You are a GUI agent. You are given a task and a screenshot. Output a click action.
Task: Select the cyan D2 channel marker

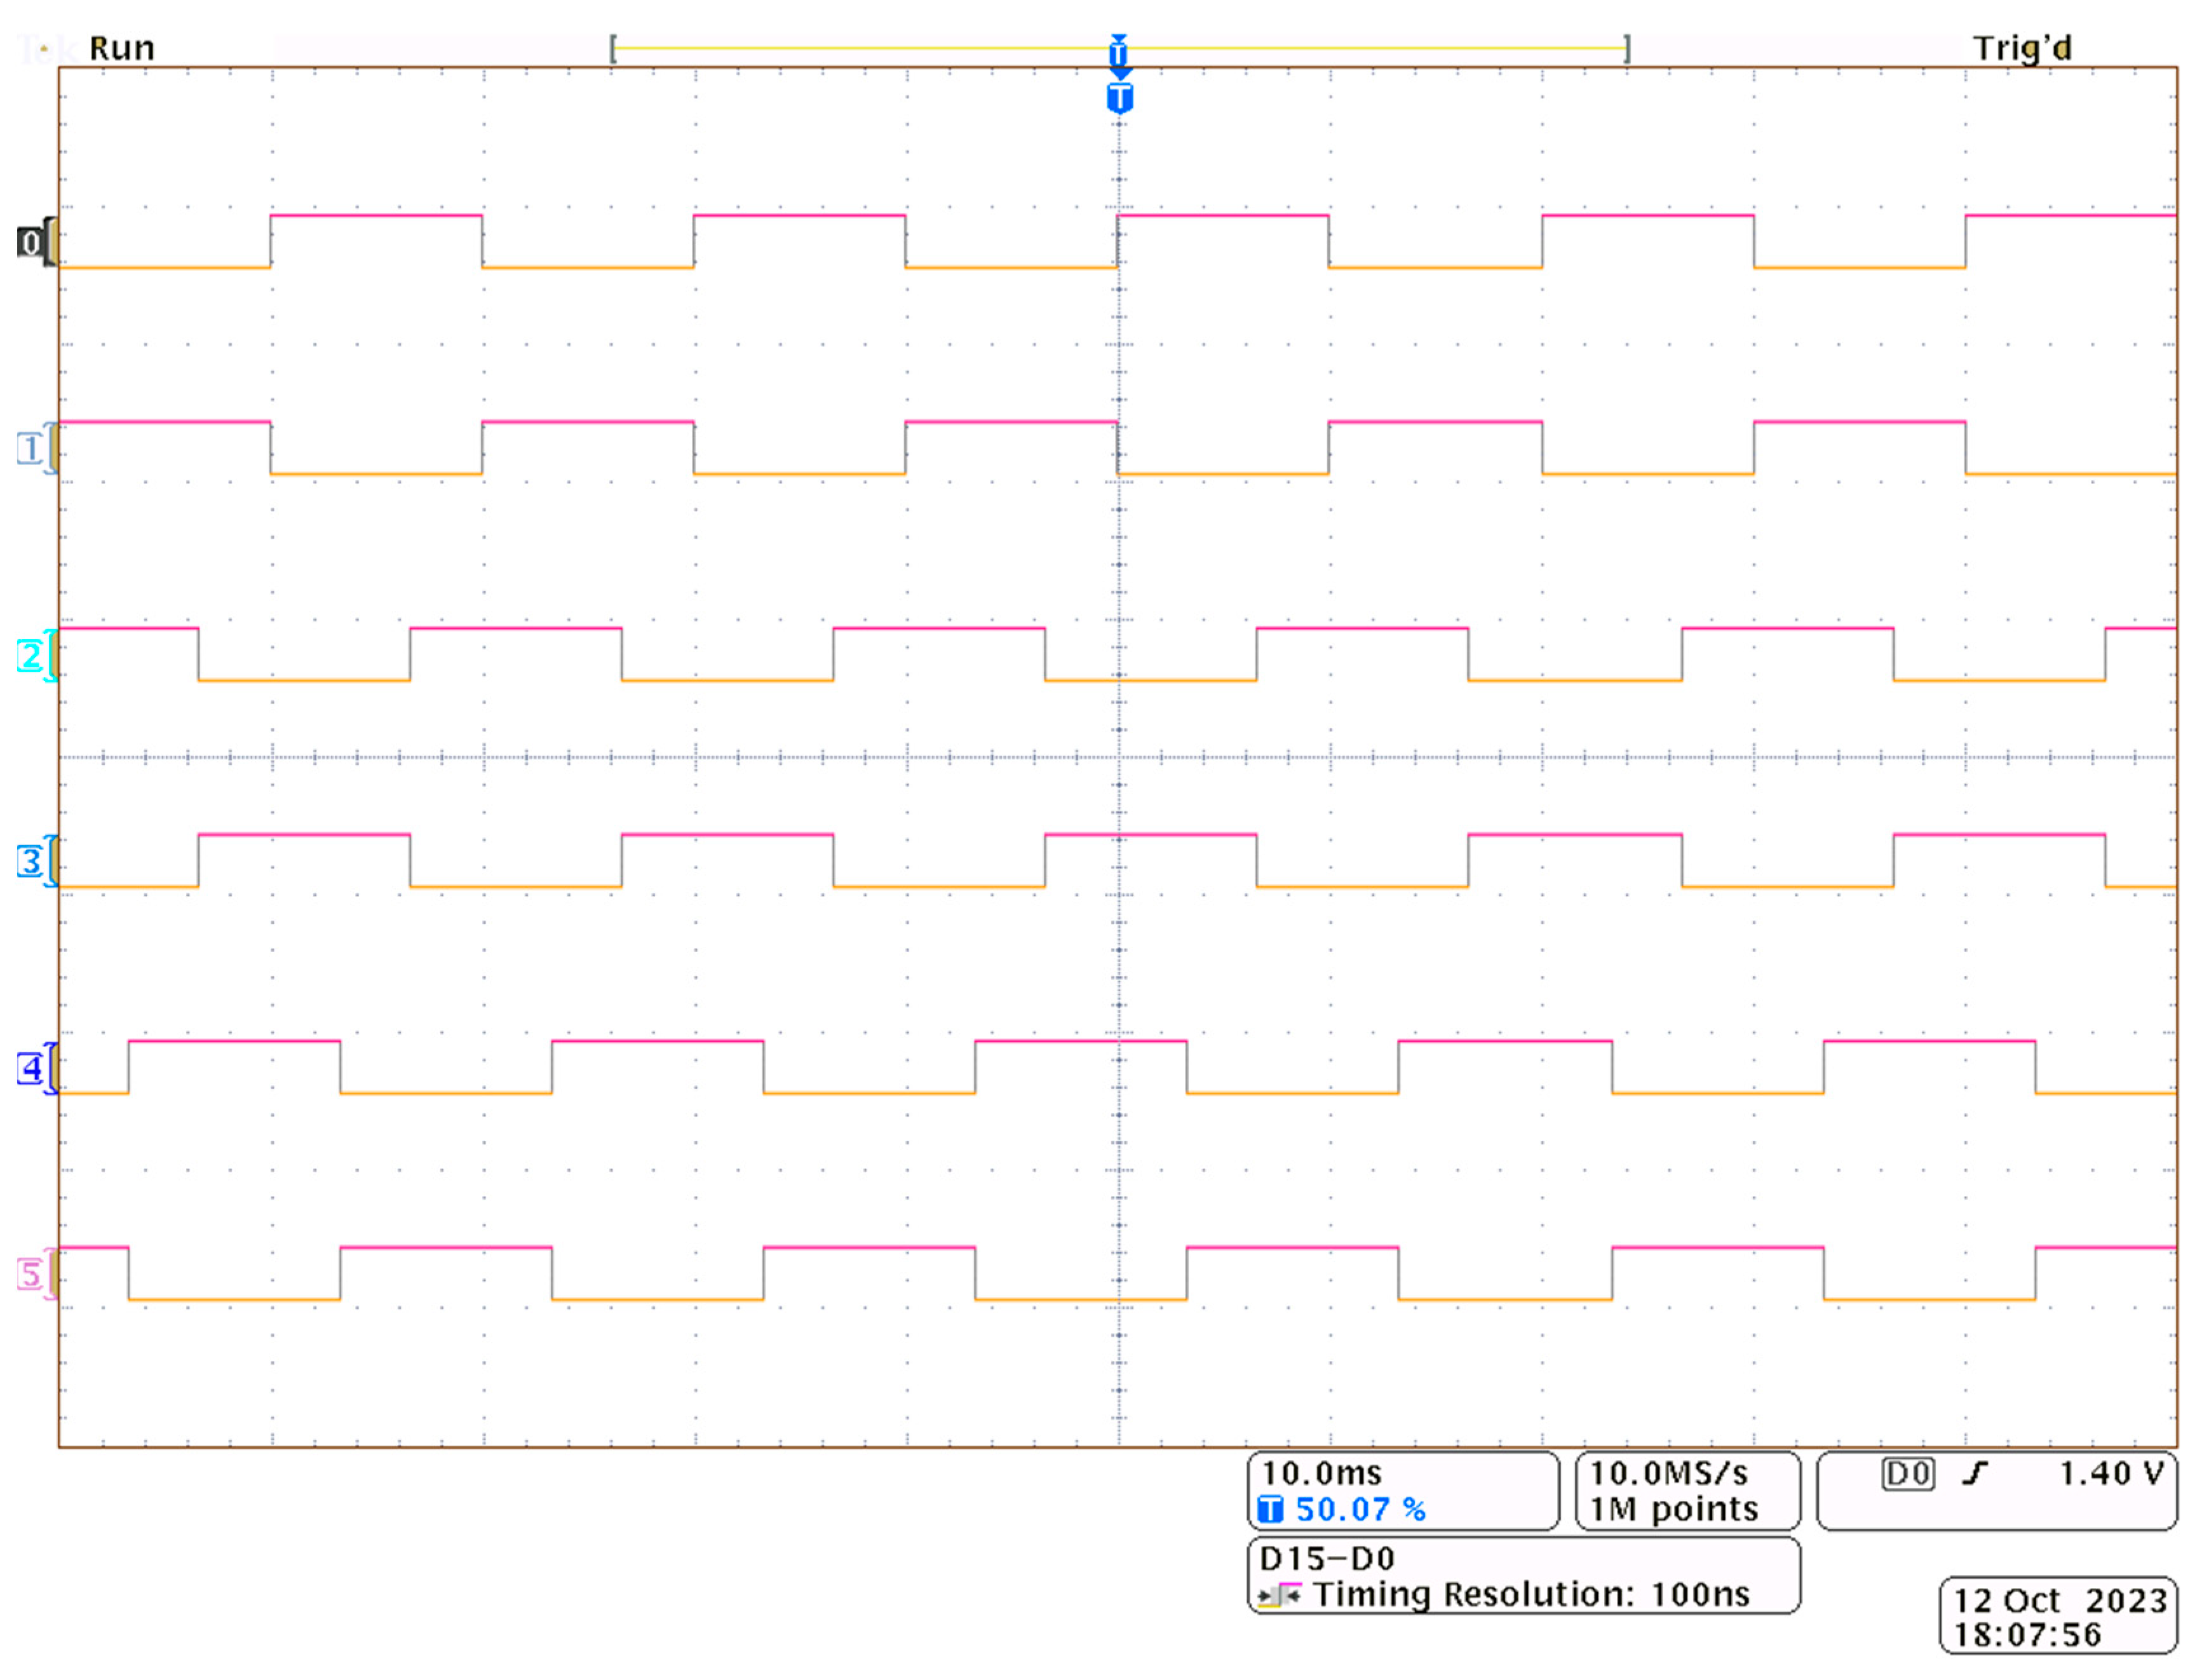tap(30, 656)
